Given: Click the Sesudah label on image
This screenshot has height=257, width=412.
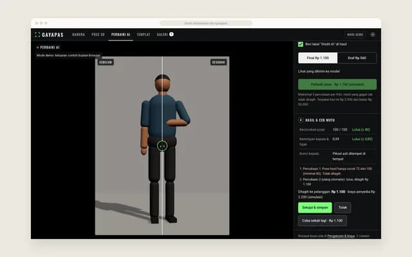Looking at the screenshot, I should [x=219, y=62].
